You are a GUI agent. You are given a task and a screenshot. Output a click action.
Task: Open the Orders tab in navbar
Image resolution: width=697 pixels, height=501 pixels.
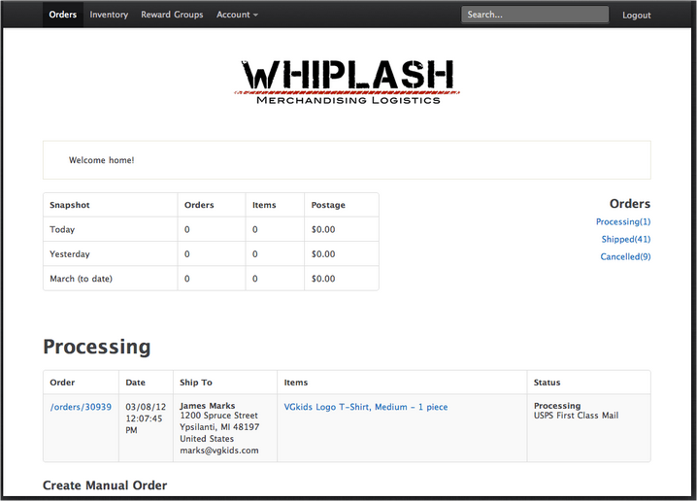(x=63, y=15)
